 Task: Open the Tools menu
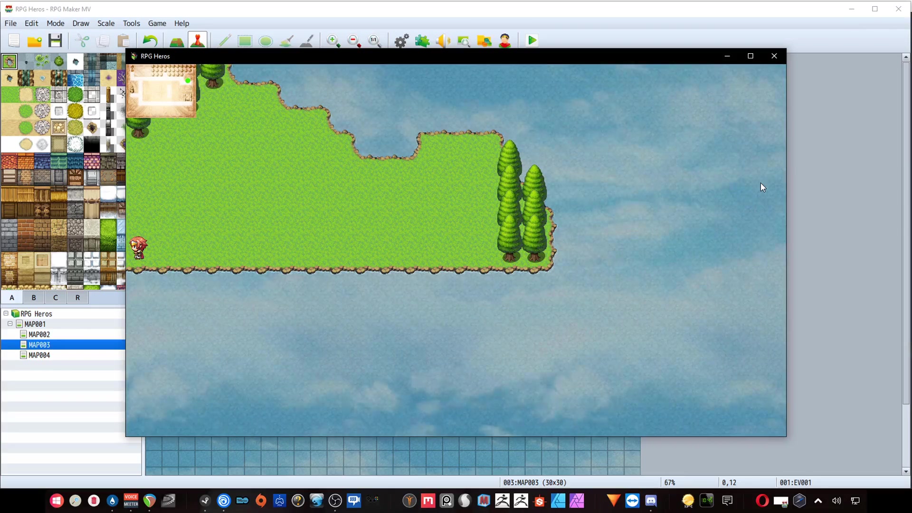(131, 23)
